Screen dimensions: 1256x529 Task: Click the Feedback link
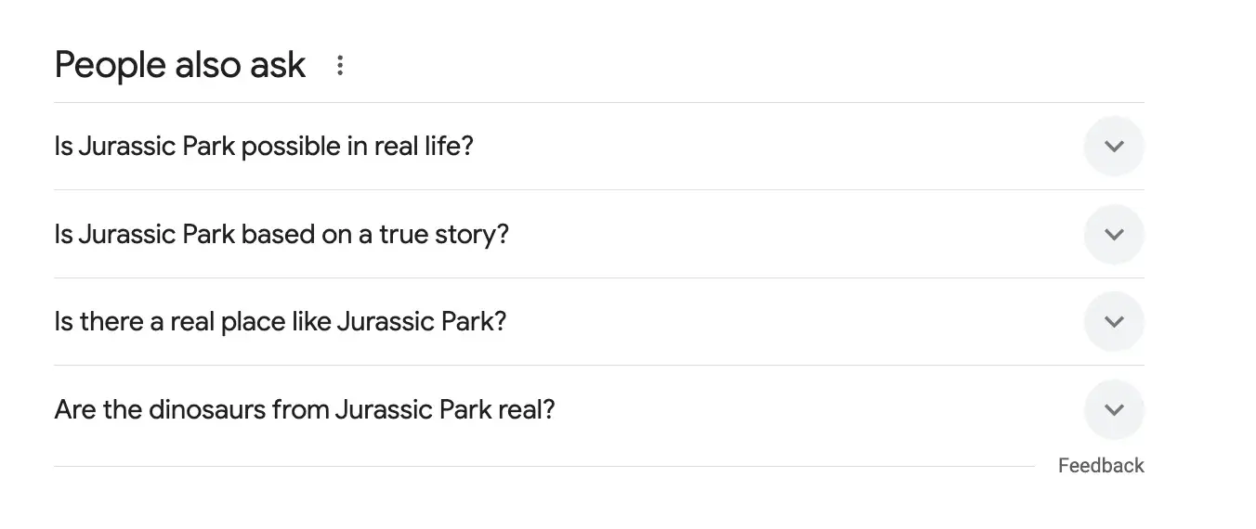click(1101, 466)
